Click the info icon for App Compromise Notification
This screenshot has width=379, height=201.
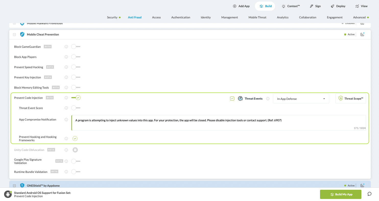[66, 120]
